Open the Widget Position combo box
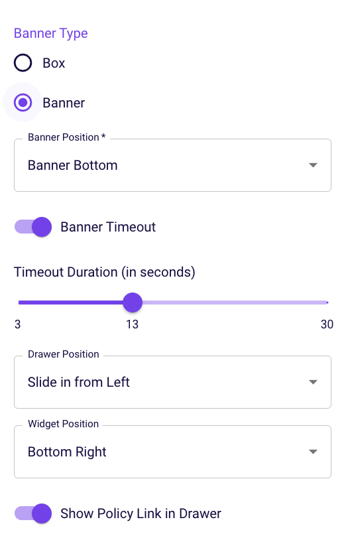342x544 pixels. click(x=172, y=452)
